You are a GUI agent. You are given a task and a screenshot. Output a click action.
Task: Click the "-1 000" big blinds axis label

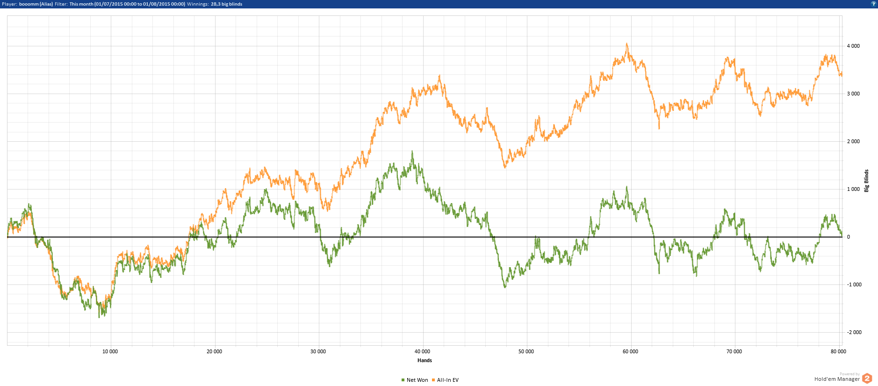coord(854,284)
